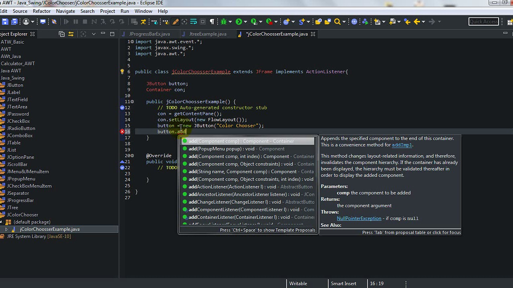Collapse the constructor fold at line 11
The image size is (513, 288).
[x=132, y=102]
